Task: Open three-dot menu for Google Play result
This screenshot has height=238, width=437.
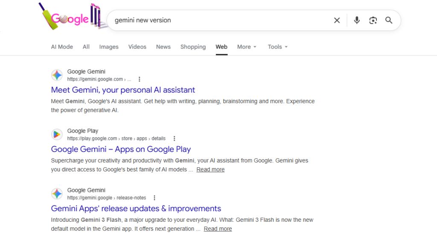Action: coord(174,139)
